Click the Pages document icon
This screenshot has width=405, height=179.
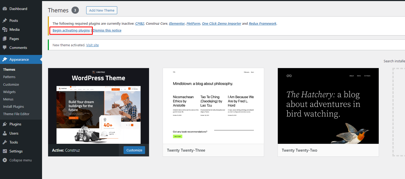coord(5,39)
